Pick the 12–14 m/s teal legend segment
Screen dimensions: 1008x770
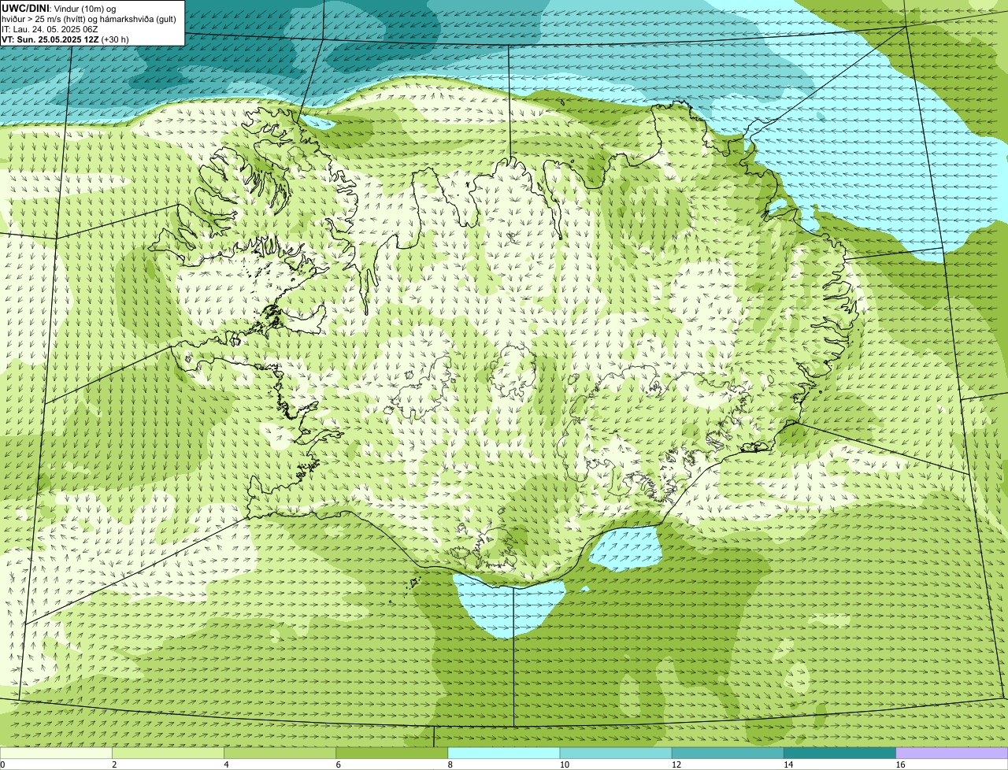point(728,753)
